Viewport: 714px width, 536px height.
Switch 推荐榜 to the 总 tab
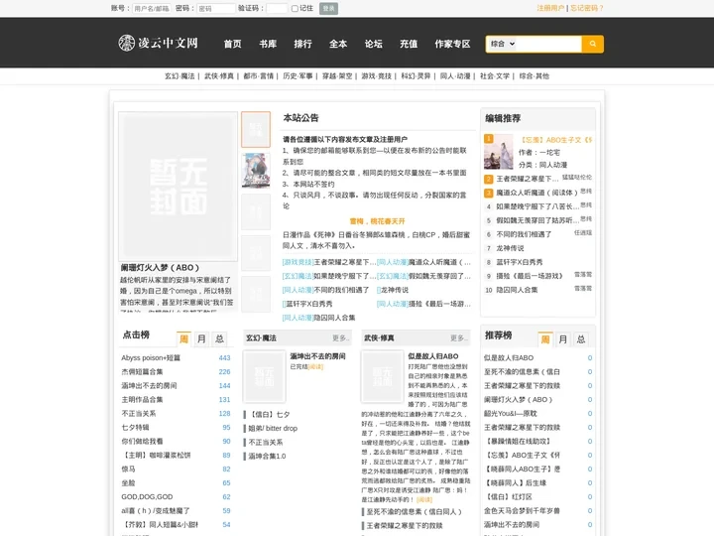tap(581, 339)
